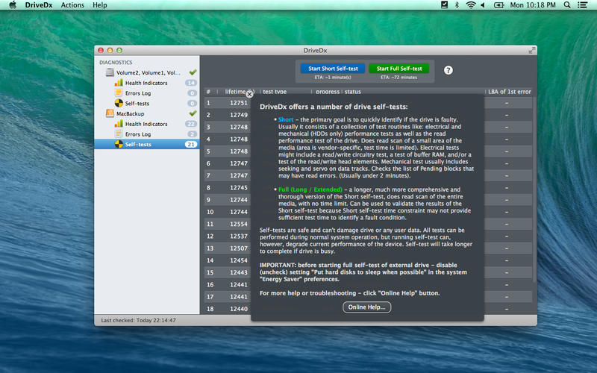Open Spotlight search magnifier
This screenshot has width=597, height=373.
coord(567,5)
